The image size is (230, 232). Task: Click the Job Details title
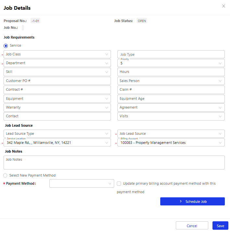(x=17, y=8)
